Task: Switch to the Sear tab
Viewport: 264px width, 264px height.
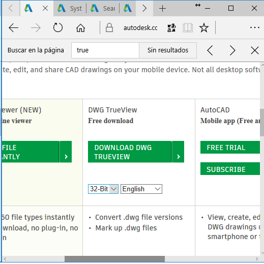Action: coord(103,8)
